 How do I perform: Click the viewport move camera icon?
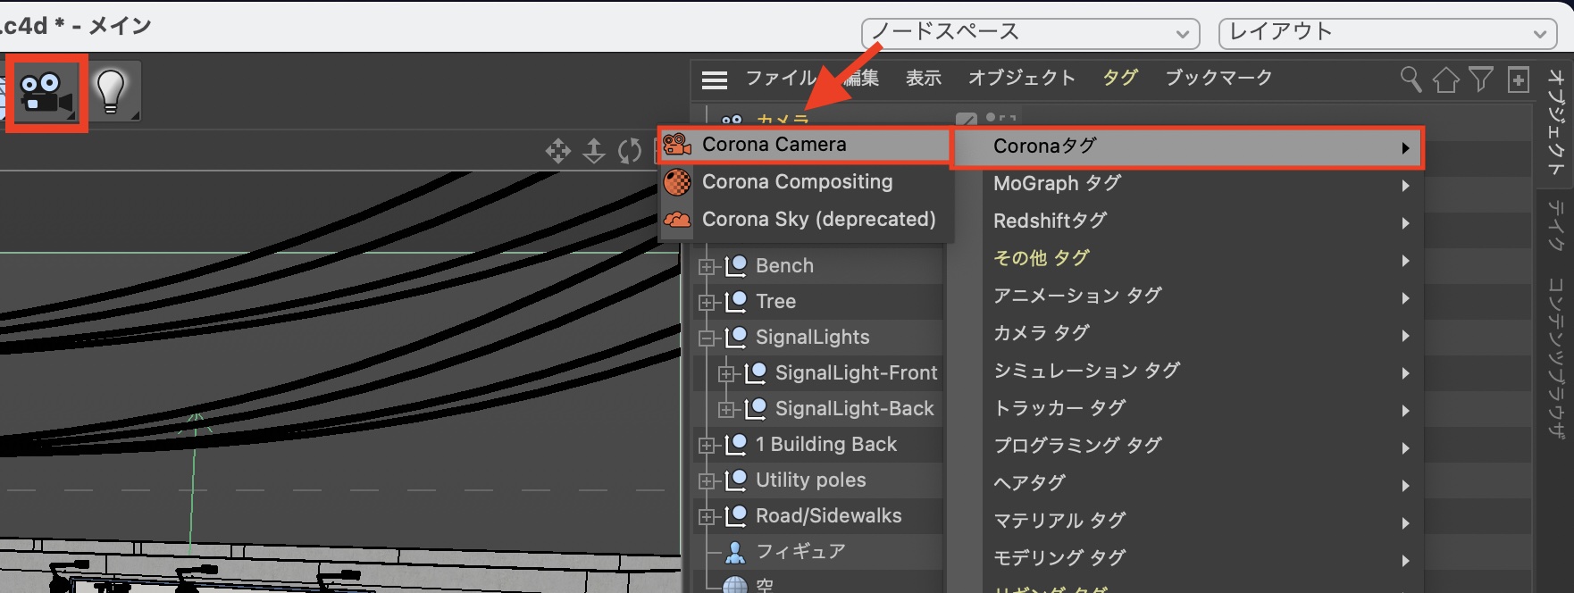pos(558,151)
